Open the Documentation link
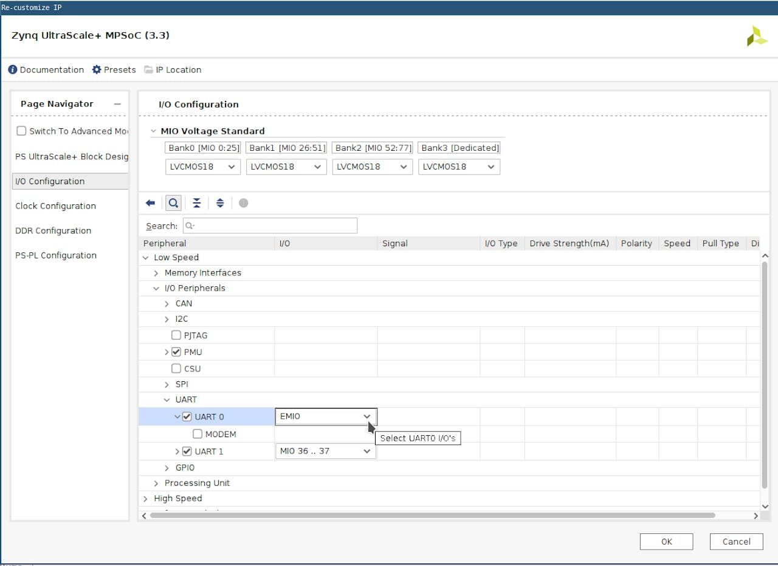Image resolution: width=778 pixels, height=566 pixels. click(x=52, y=70)
